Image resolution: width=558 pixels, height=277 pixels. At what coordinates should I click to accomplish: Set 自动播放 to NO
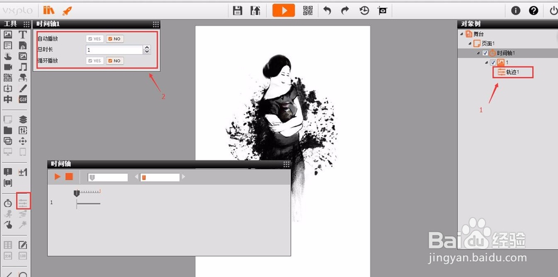pos(115,39)
